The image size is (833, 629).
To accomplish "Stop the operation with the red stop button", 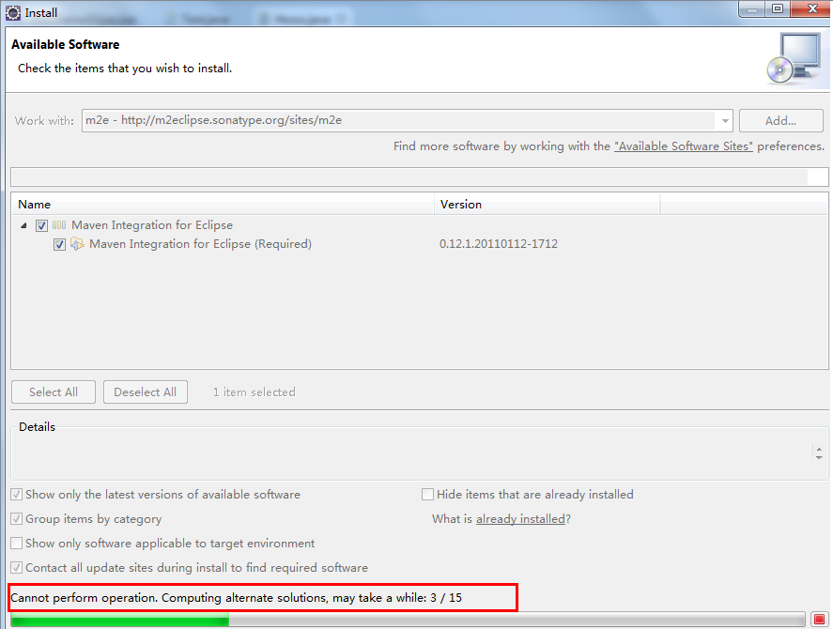I will [819, 620].
